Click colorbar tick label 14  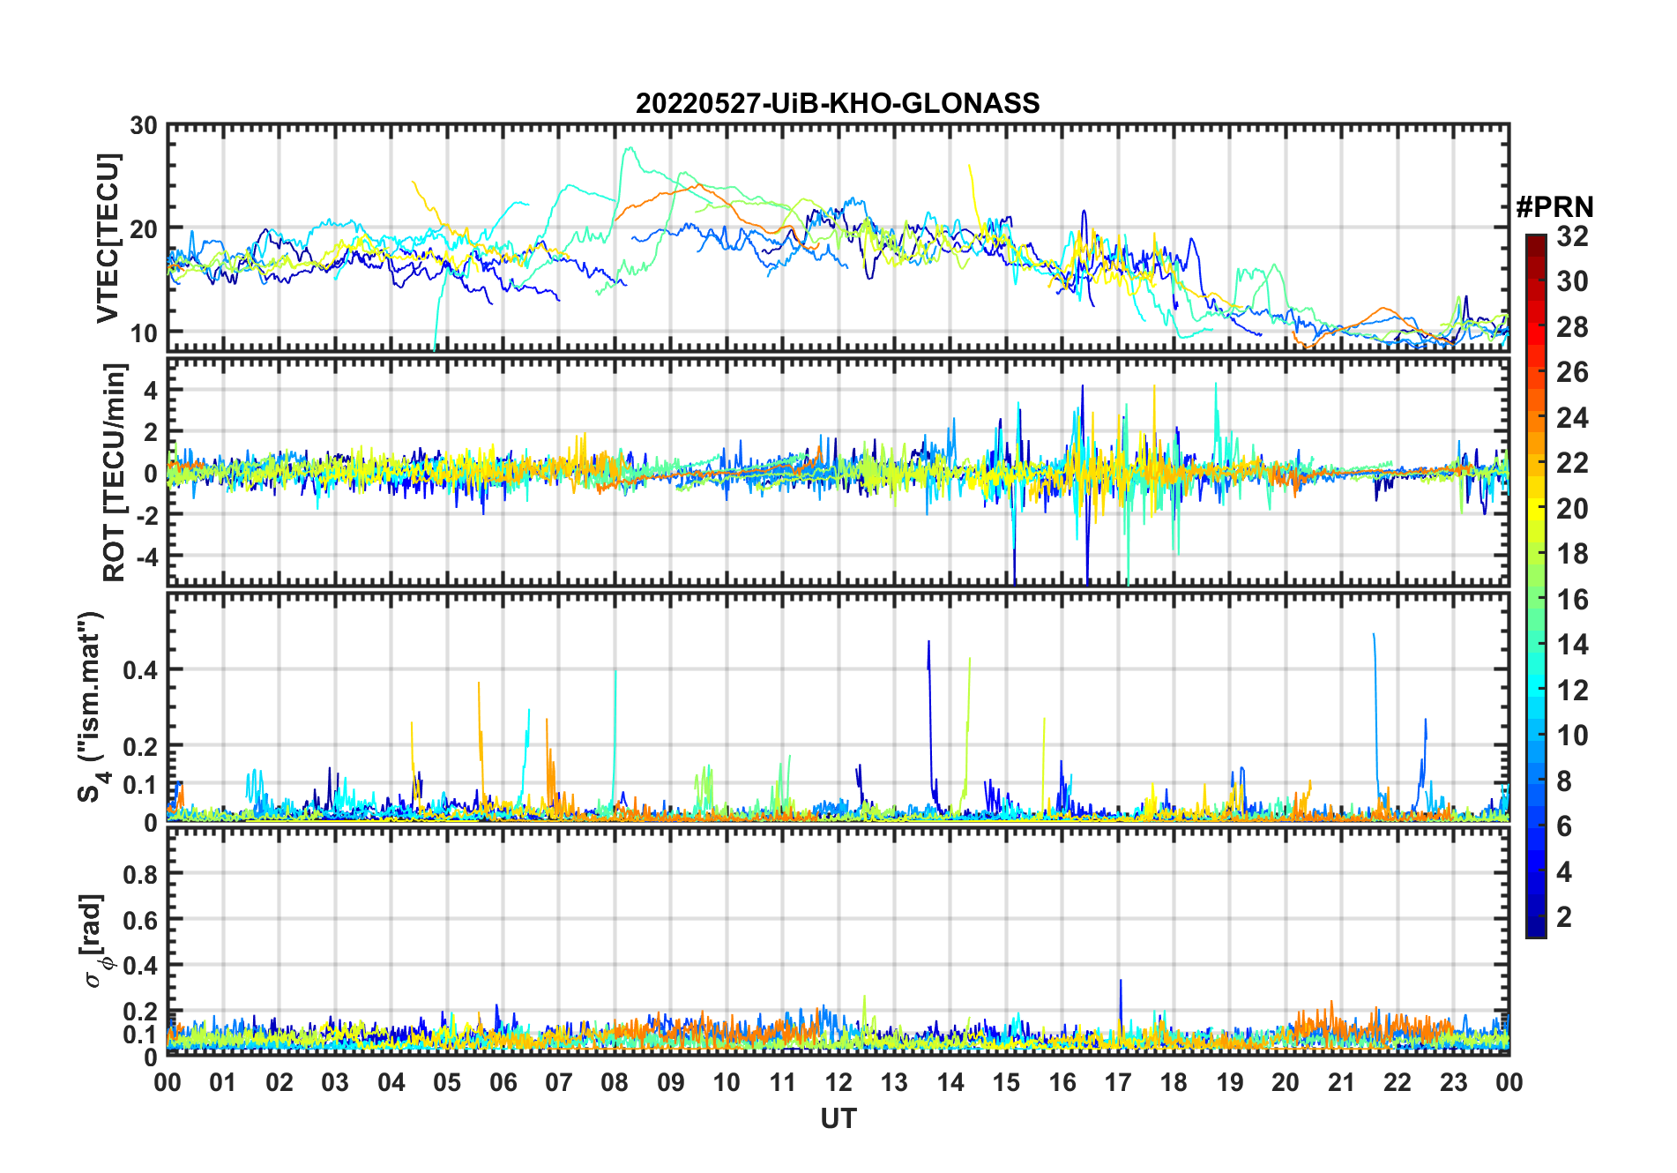[x=1572, y=645]
